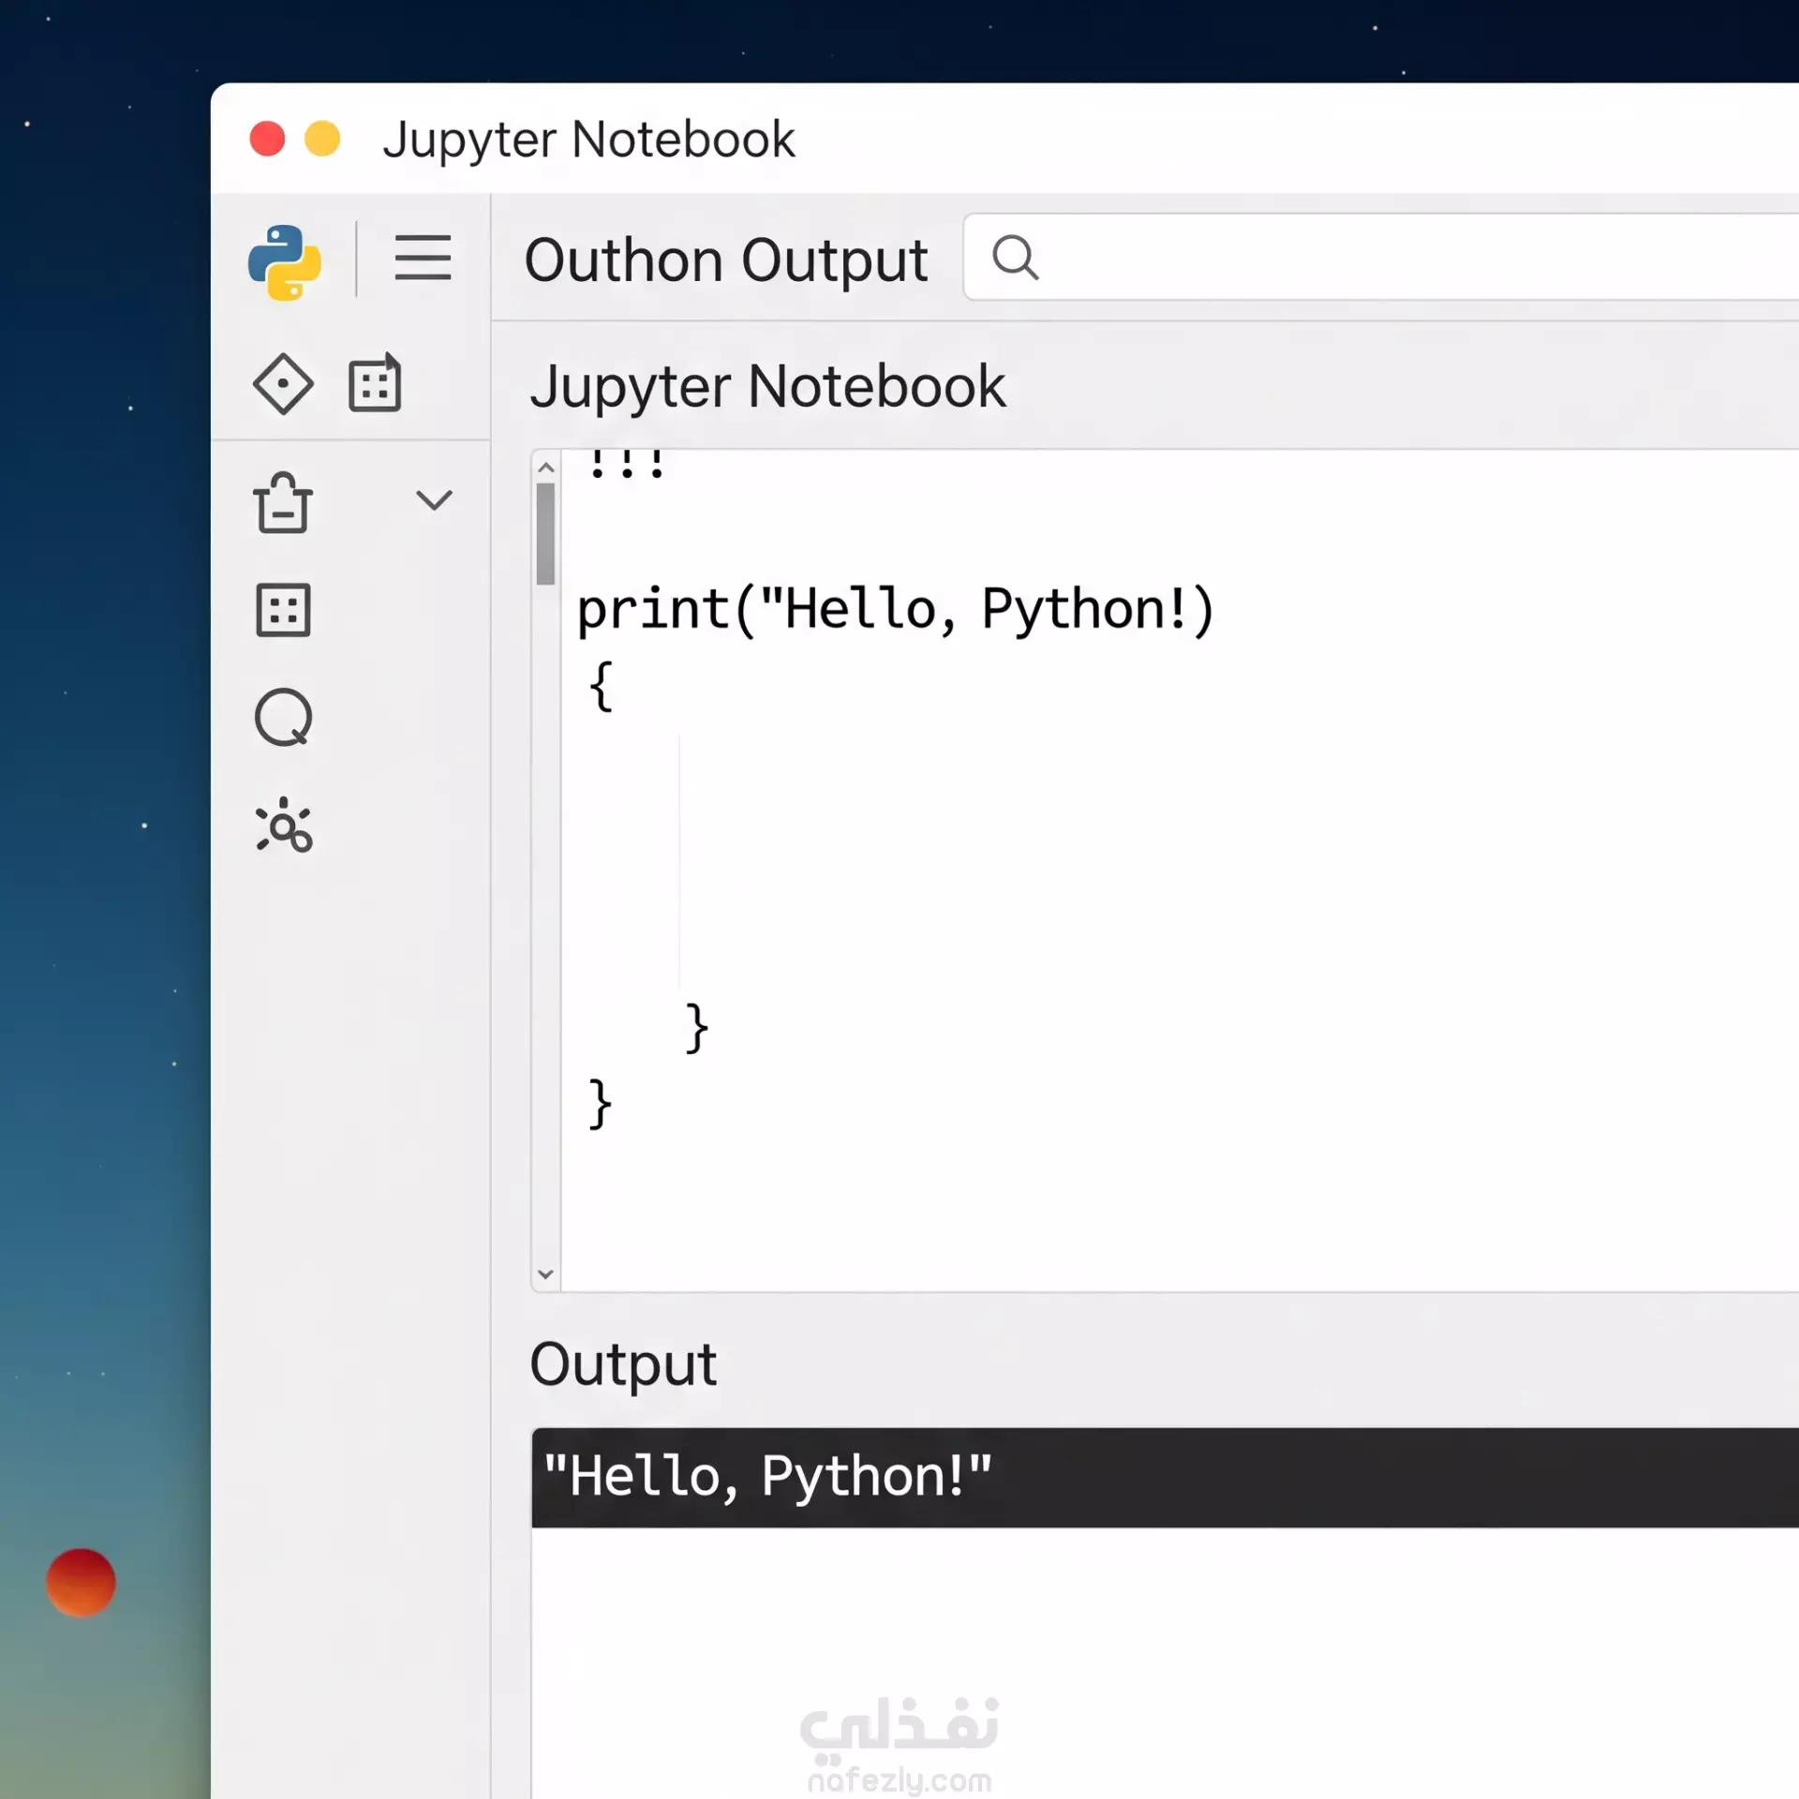Click the magnifier icon in search box
The width and height of the screenshot is (1799, 1799).
(1016, 258)
